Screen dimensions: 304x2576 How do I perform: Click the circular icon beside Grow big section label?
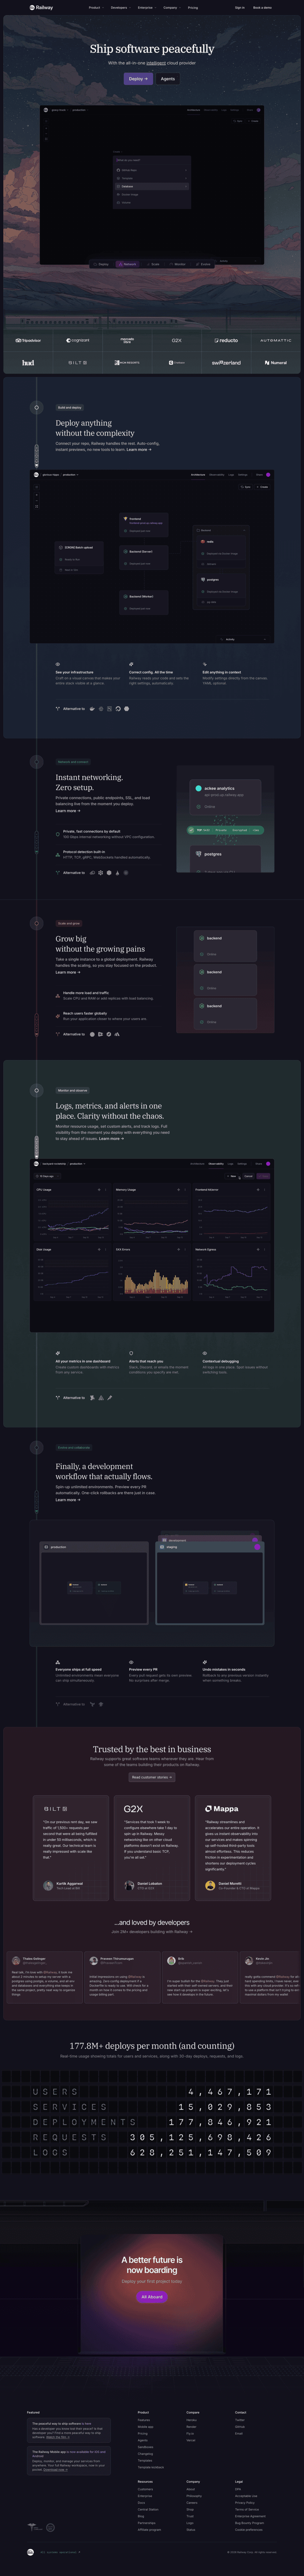coord(37,923)
